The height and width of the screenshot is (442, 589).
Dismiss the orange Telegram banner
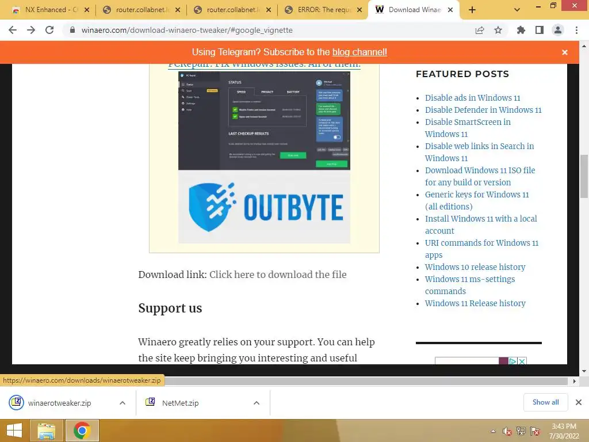click(x=565, y=52)
